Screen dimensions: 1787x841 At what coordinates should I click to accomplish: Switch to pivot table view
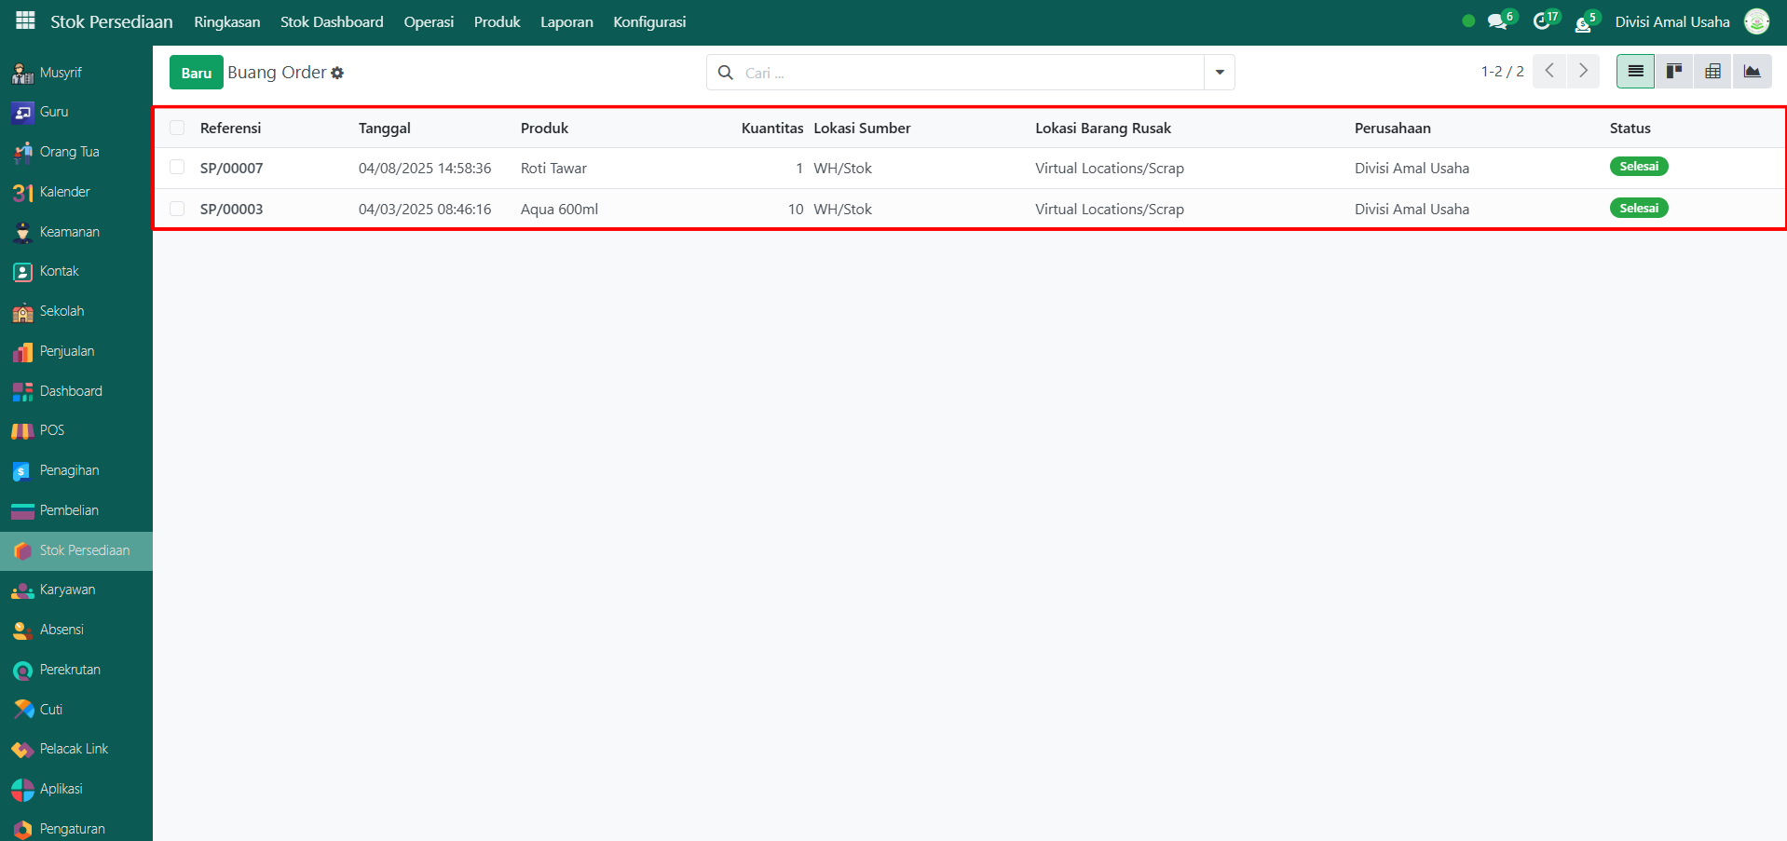pos(1712,72)
